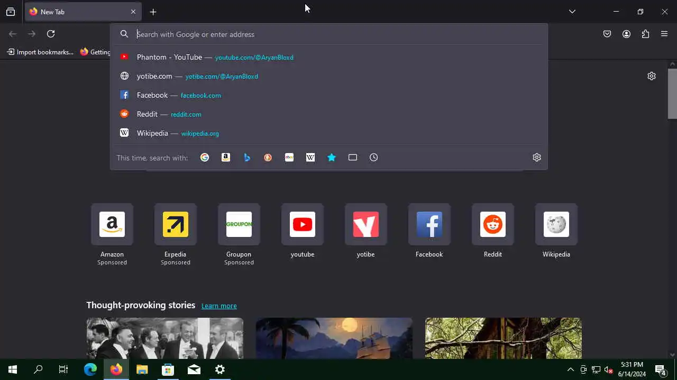Image resolution: width=677 pixels, height=380 pixels.
Task: Close the New Tab tab
Action: [133, 12]
